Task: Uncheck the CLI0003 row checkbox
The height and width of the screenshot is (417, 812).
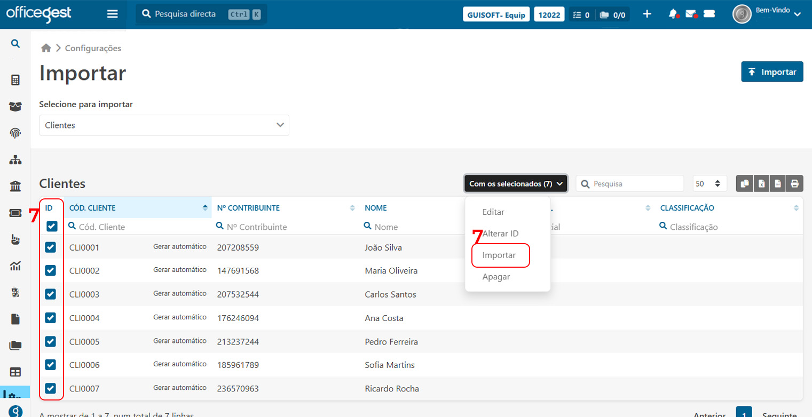Action: coord(50,294)
